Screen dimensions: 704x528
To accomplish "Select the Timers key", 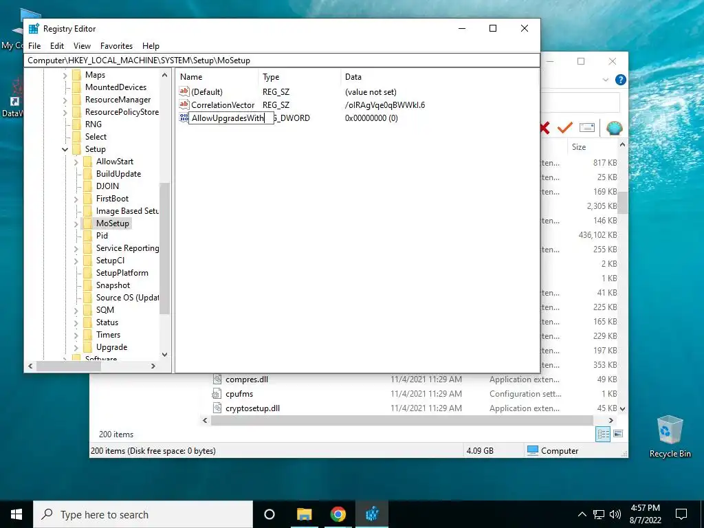I will (108, 335).
